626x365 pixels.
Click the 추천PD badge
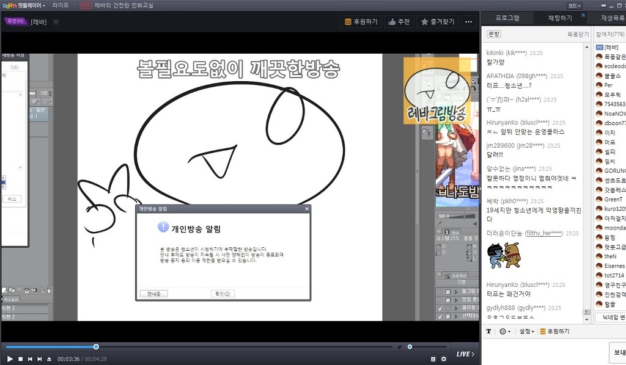[x=15, y=21]
